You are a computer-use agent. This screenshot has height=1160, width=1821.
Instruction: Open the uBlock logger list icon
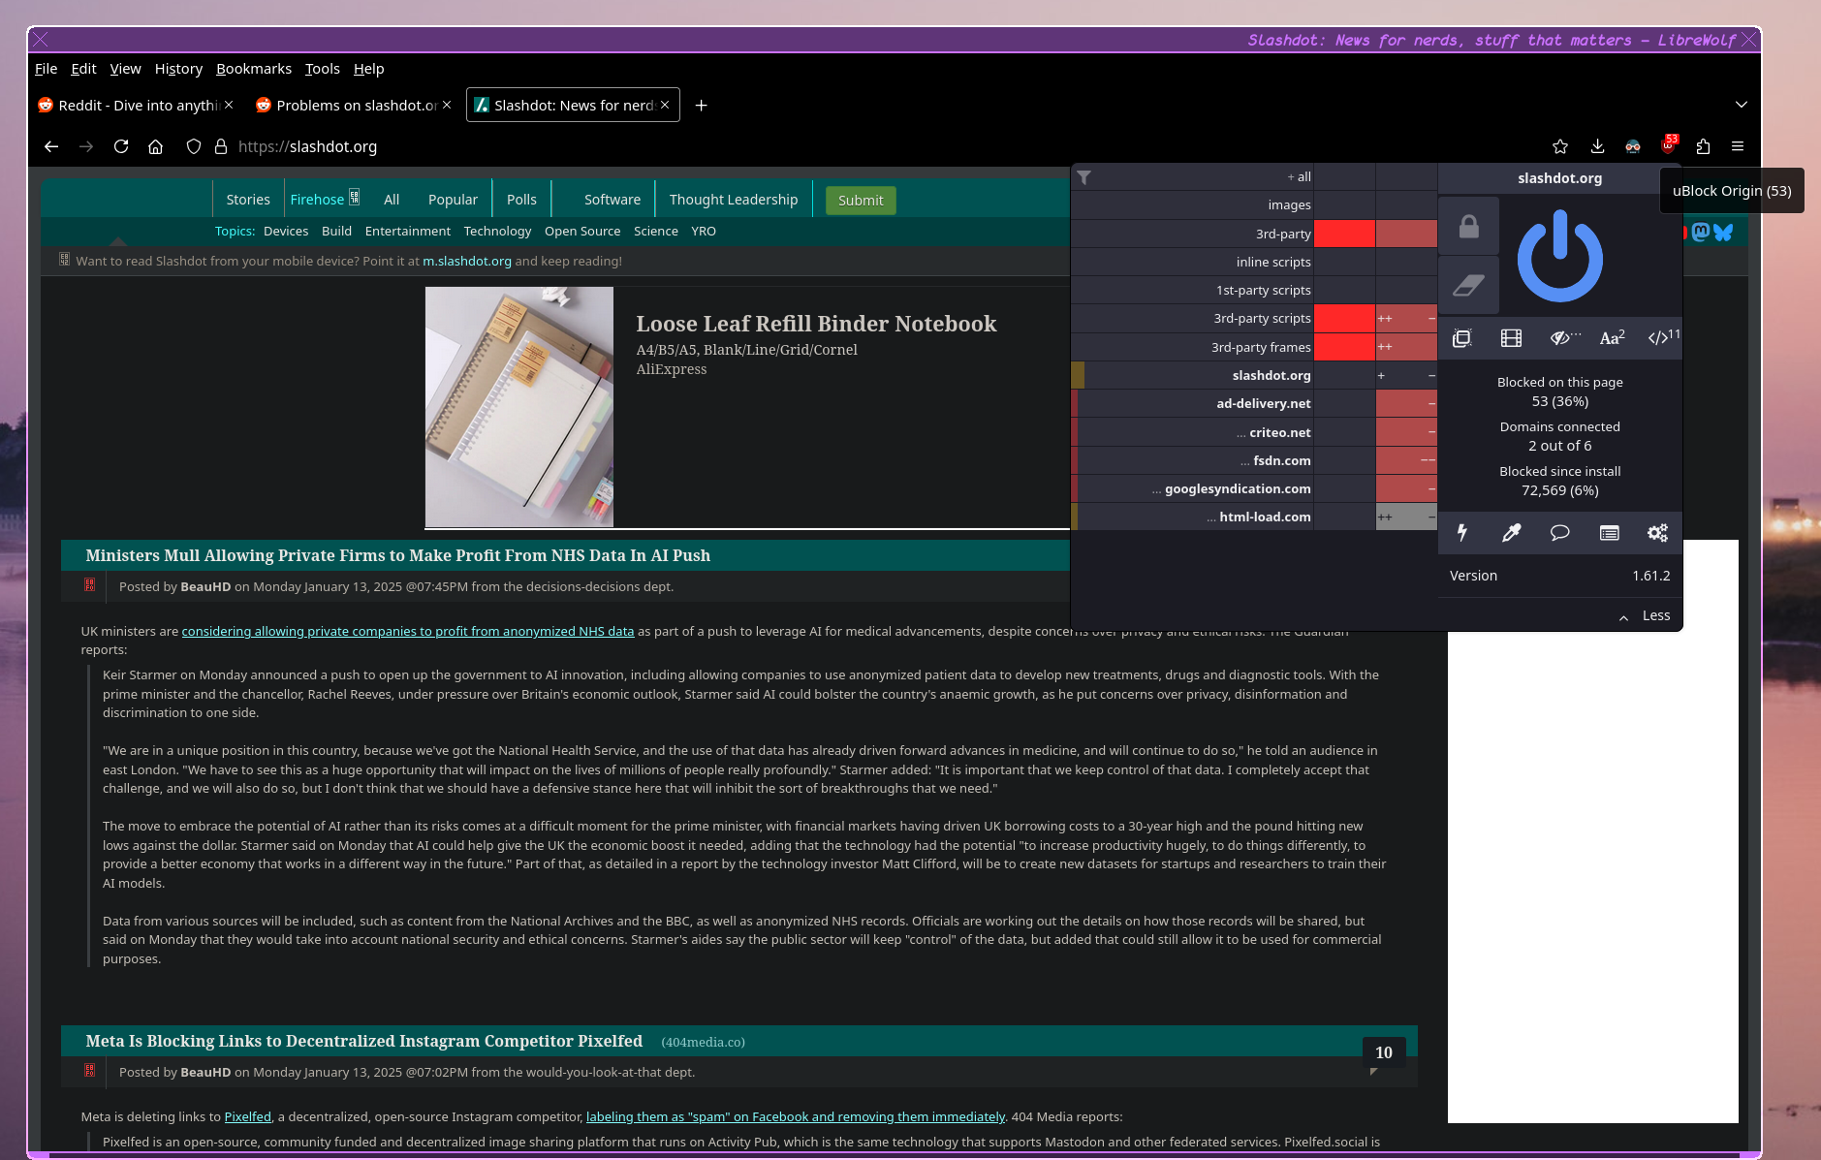point(1609,532)
